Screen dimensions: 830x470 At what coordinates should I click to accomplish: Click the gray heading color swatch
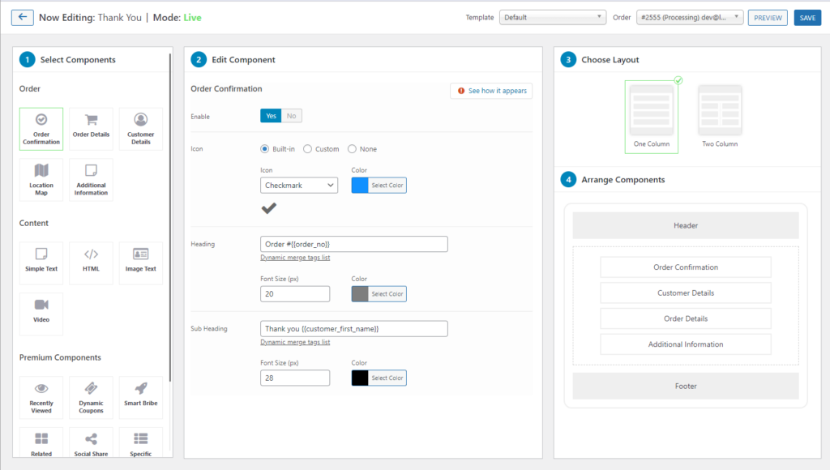click(x=360, y=293)
